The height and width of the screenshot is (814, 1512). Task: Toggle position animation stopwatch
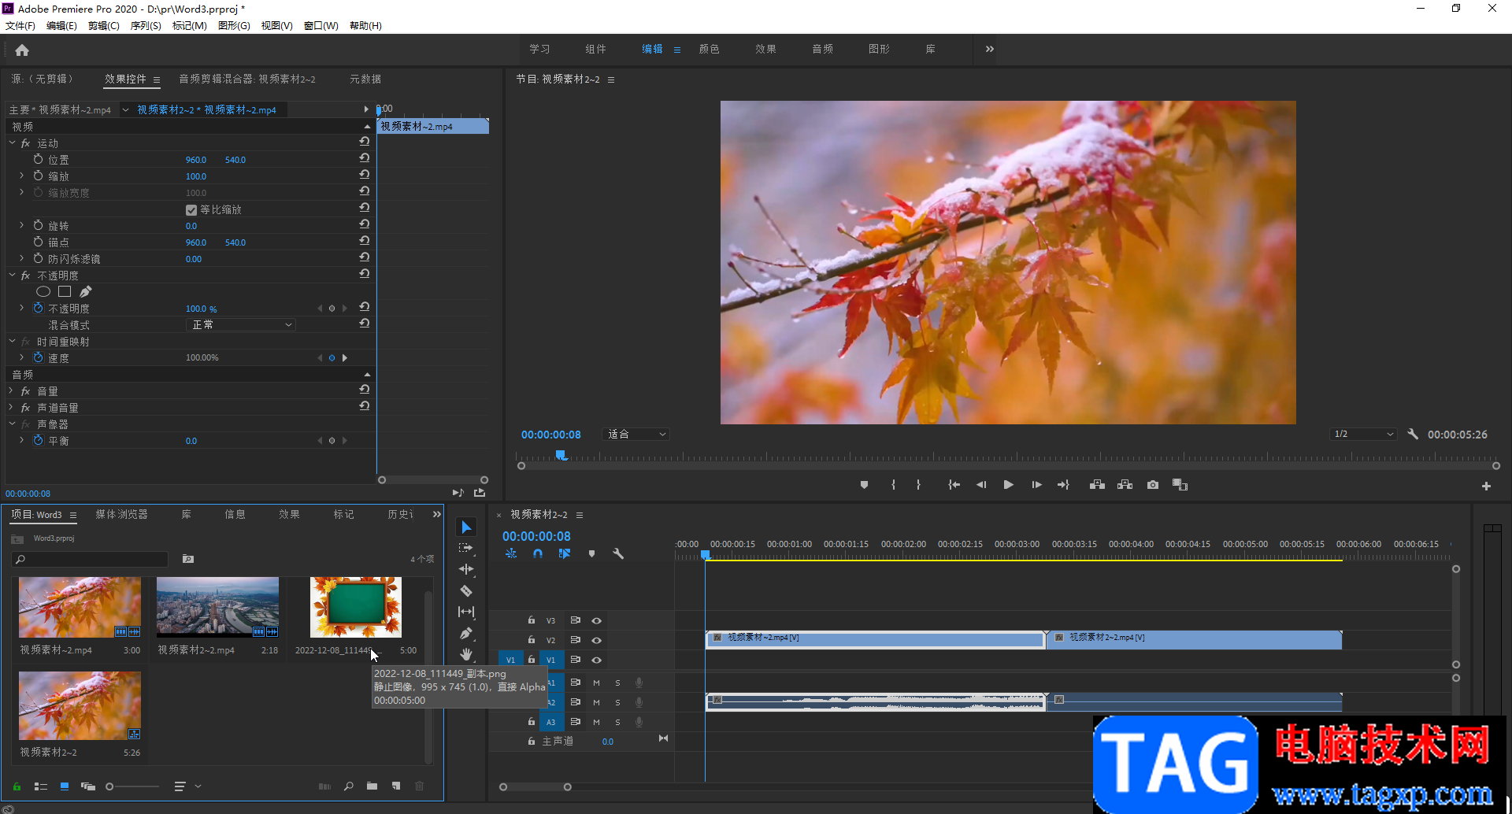click(38, 159)
